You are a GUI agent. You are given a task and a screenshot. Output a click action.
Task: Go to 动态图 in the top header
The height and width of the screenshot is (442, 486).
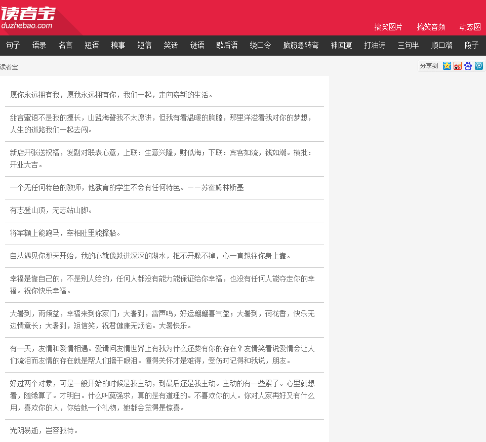point(470,27)
